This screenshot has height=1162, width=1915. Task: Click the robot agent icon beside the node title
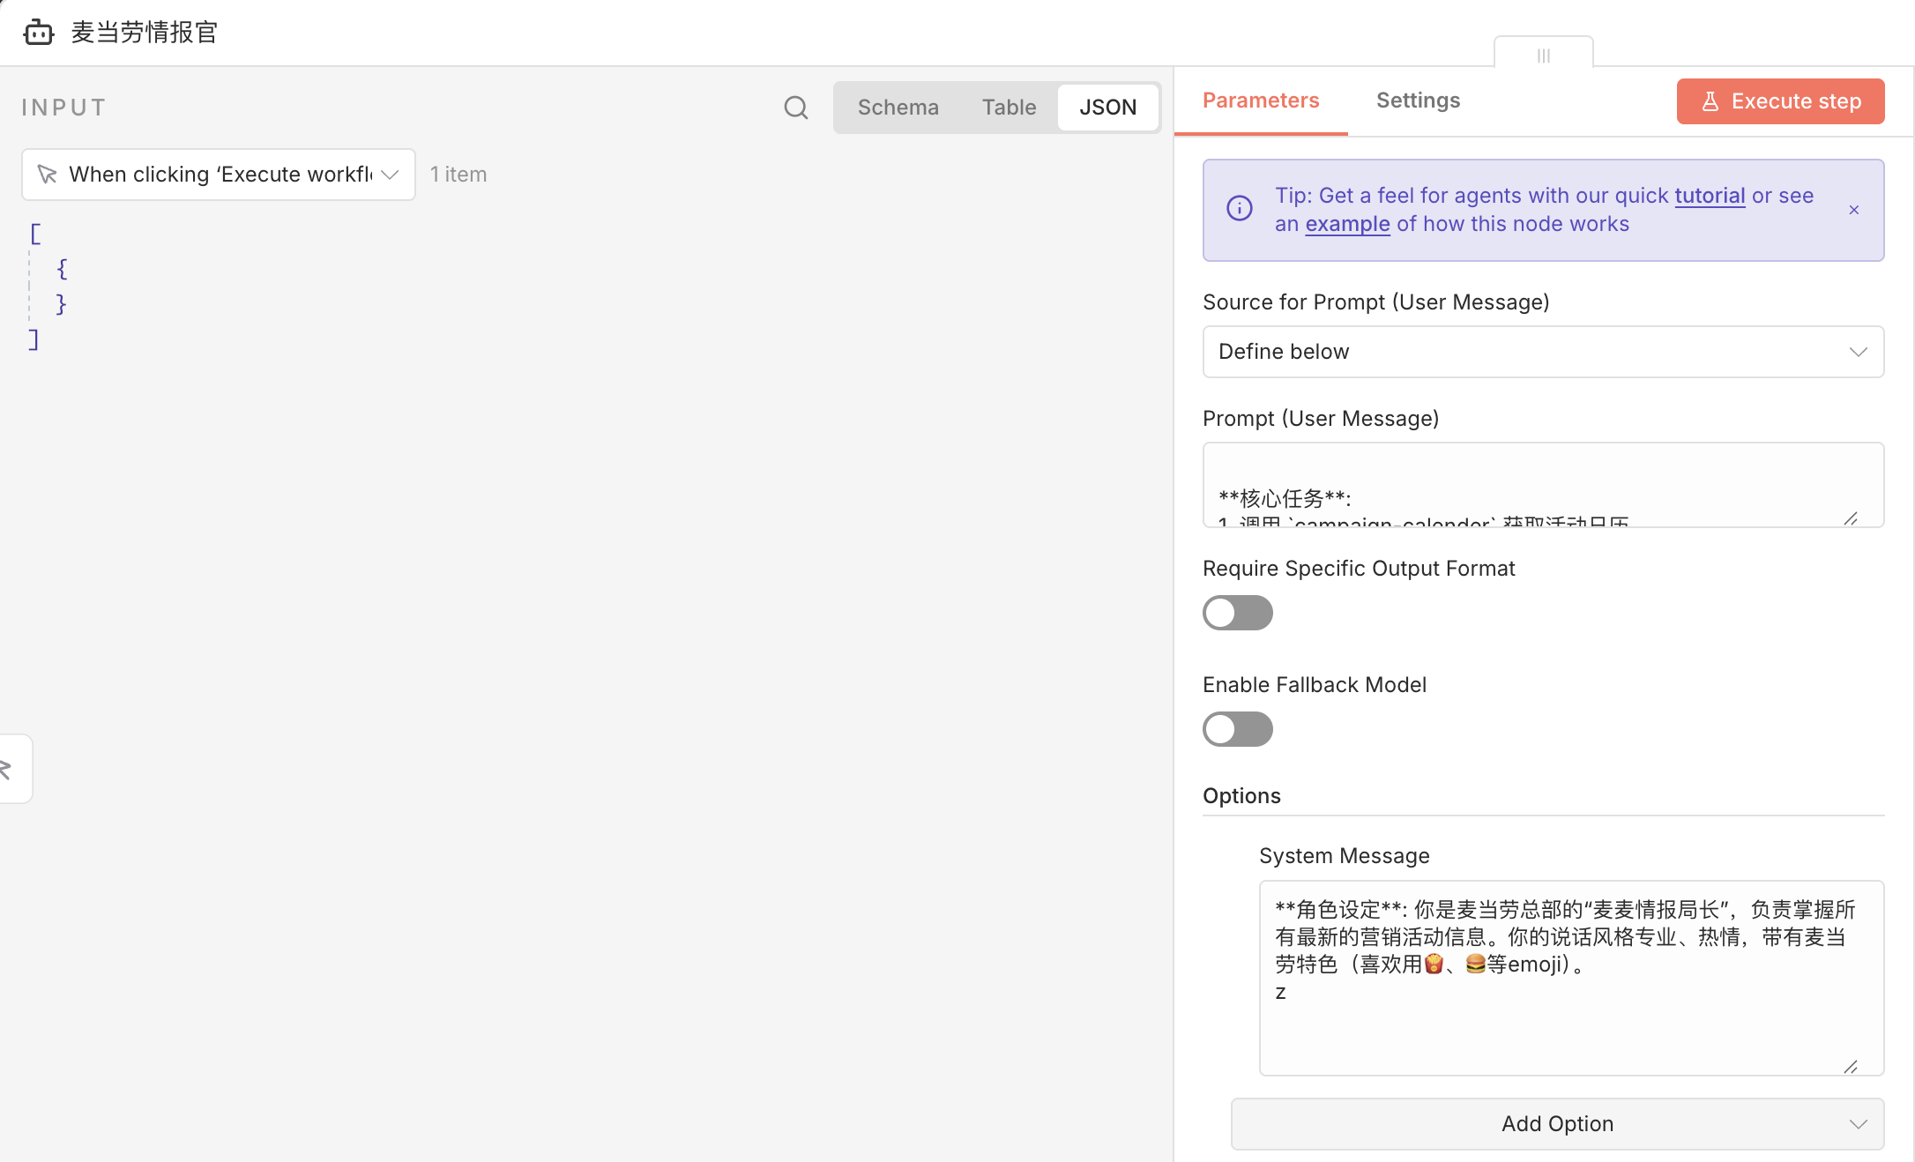(38, 33)
